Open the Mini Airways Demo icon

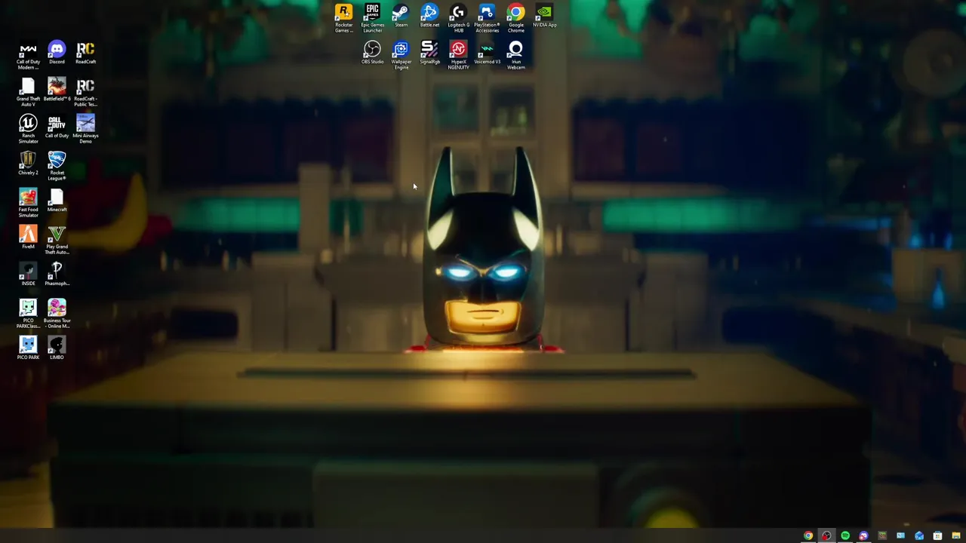pyautogui.click(x=85, y=129)
